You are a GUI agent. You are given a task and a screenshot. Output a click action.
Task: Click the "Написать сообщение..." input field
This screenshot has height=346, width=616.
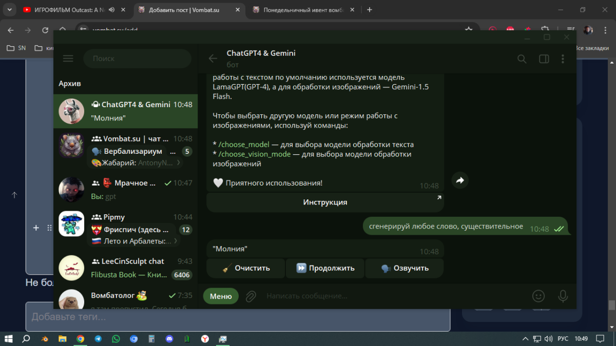395,296
